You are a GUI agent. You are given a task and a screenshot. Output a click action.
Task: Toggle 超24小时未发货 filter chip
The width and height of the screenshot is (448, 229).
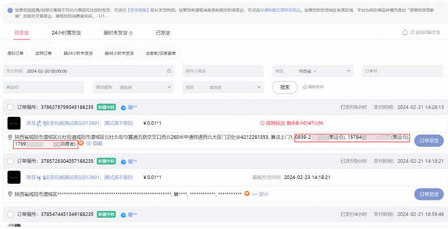(x=78, y=53)
